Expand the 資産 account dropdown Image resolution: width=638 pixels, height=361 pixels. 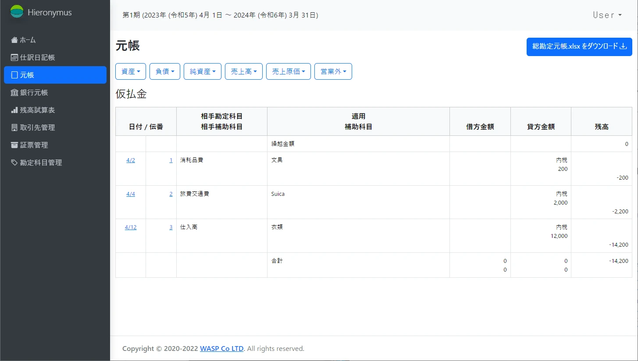(x=131, y=71)
